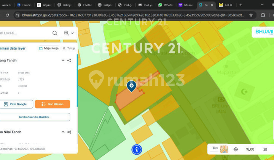Click the site info icon in address bar

pos(18,15)
